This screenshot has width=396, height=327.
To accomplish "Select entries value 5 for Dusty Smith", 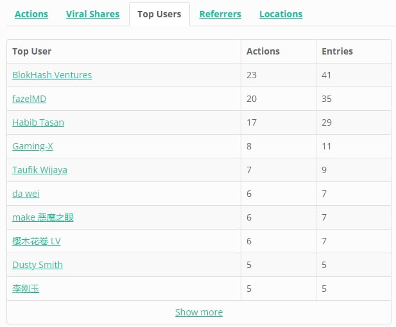I will [x=324, y=265].
